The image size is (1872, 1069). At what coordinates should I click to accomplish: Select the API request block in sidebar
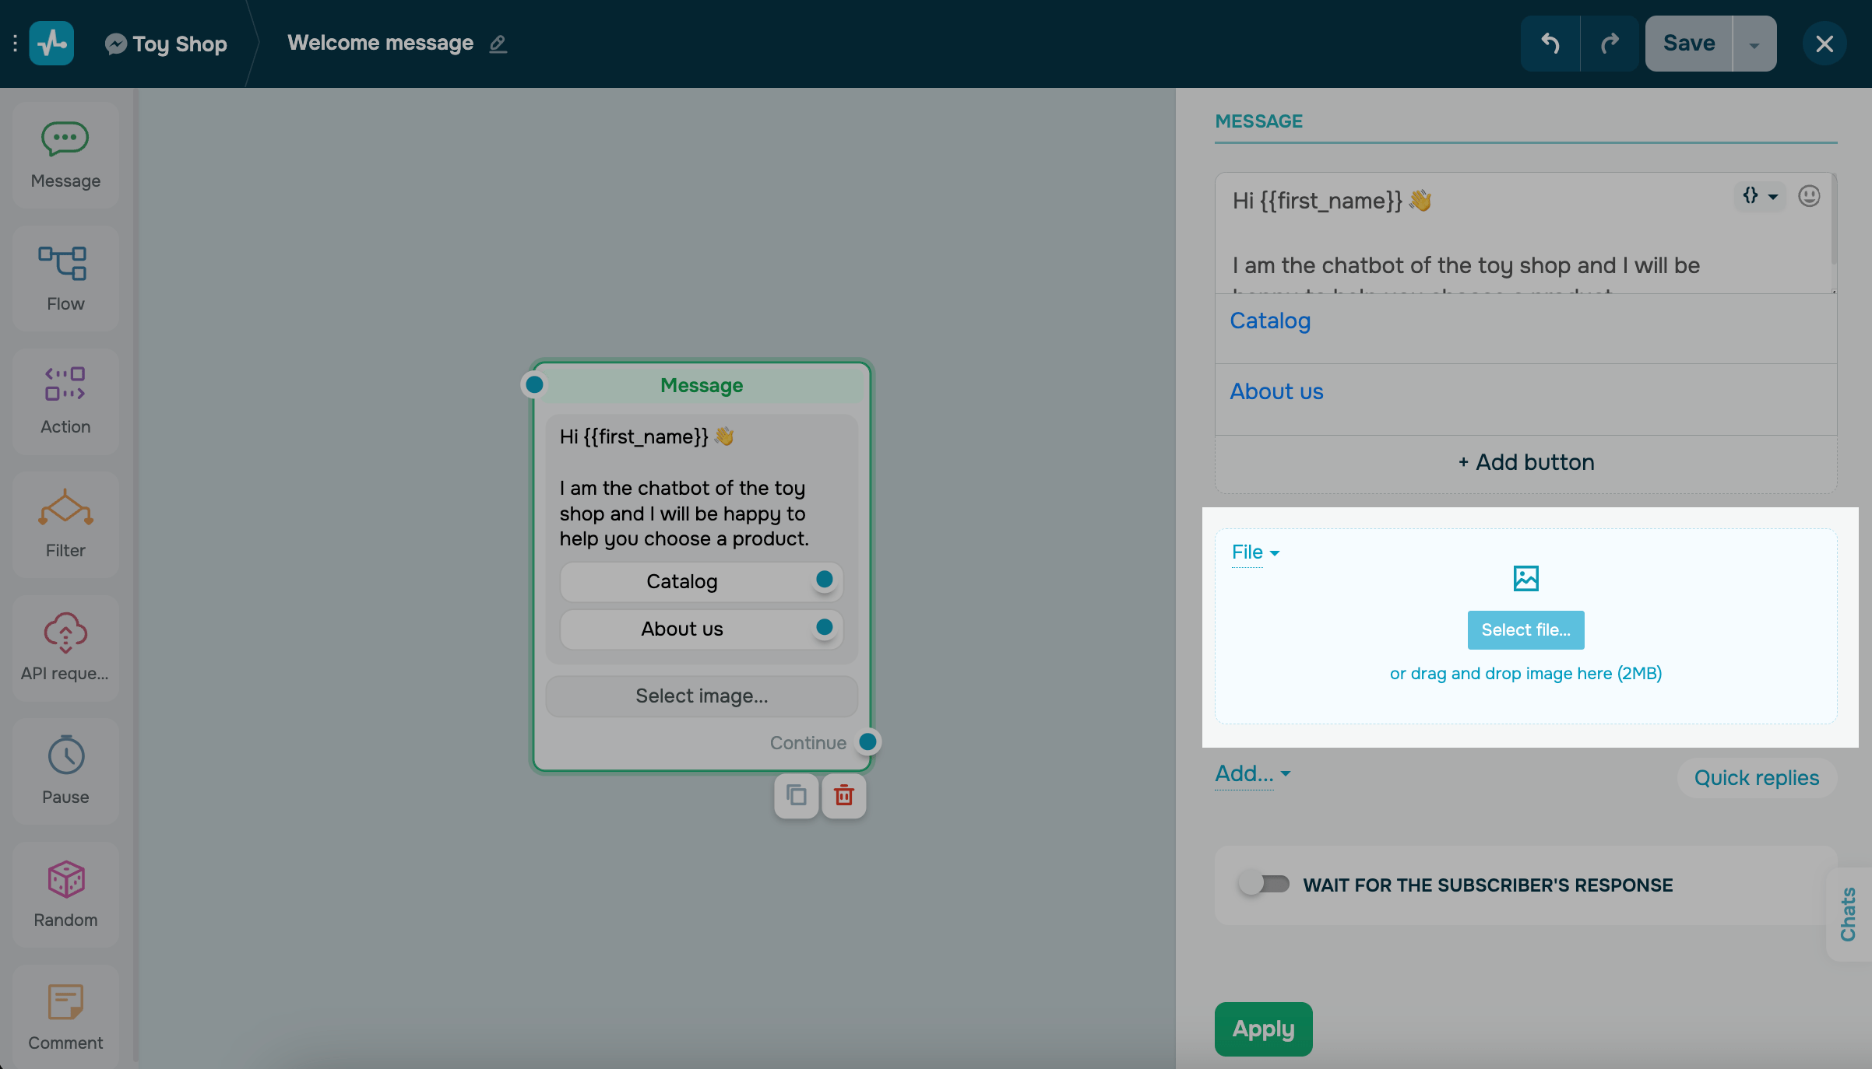(65, 646)
